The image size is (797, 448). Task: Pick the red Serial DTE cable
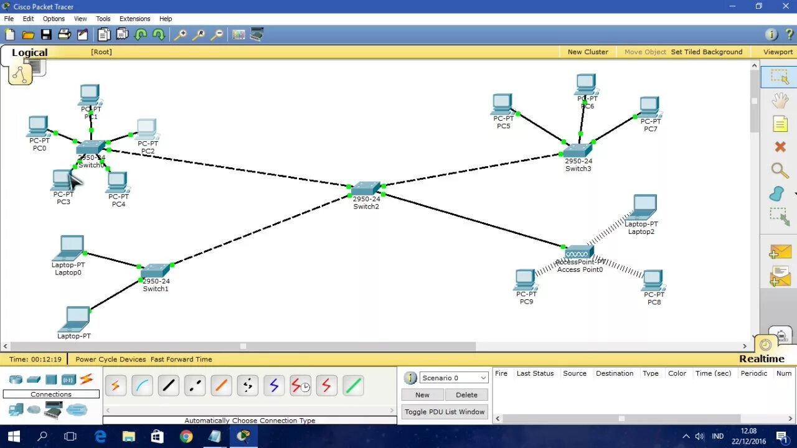coord(327,386)
